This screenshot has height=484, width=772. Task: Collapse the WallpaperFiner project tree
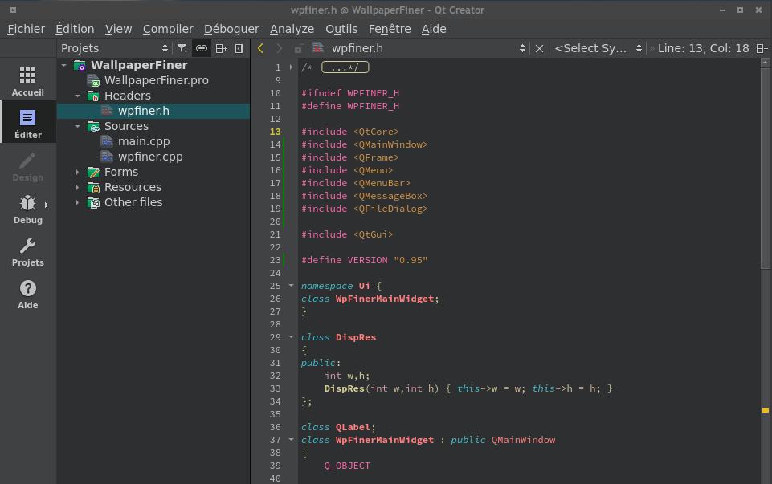point(64,65)
